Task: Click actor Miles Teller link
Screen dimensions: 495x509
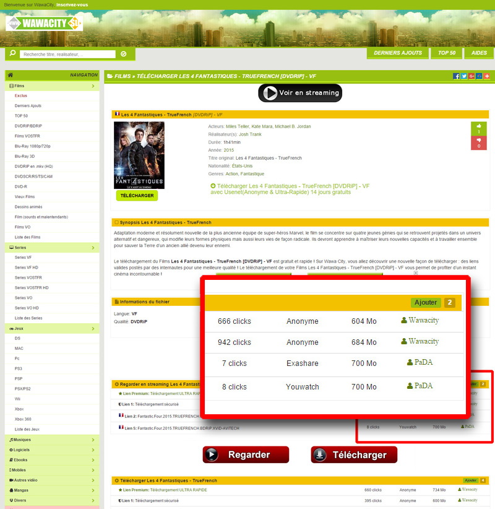Action: (238, 126)
